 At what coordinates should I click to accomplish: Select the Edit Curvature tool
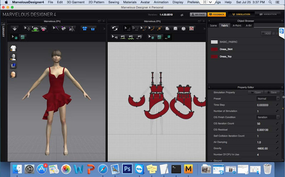(144, 28)
